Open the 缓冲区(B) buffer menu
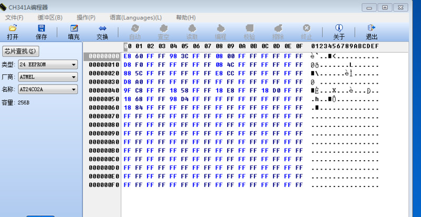Screen dimensions: 421x217 coord(50,17)
